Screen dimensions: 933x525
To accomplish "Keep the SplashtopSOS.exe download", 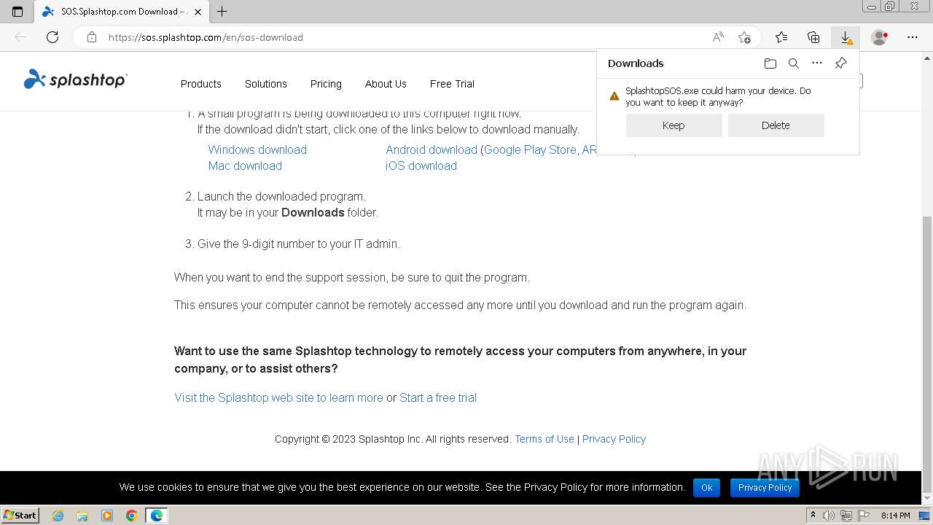I will pyautogui.click(x=674, y=125).
